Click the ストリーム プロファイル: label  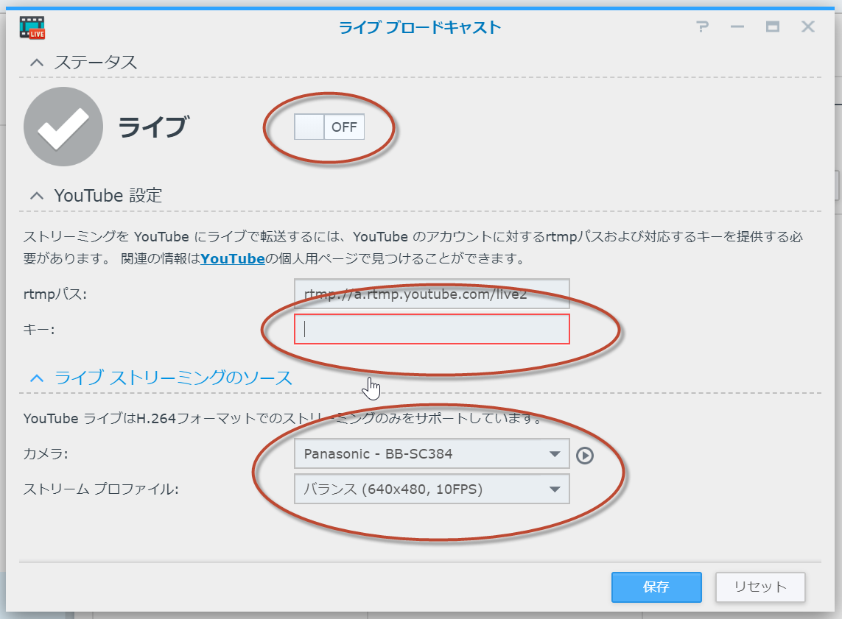(101, 489)
